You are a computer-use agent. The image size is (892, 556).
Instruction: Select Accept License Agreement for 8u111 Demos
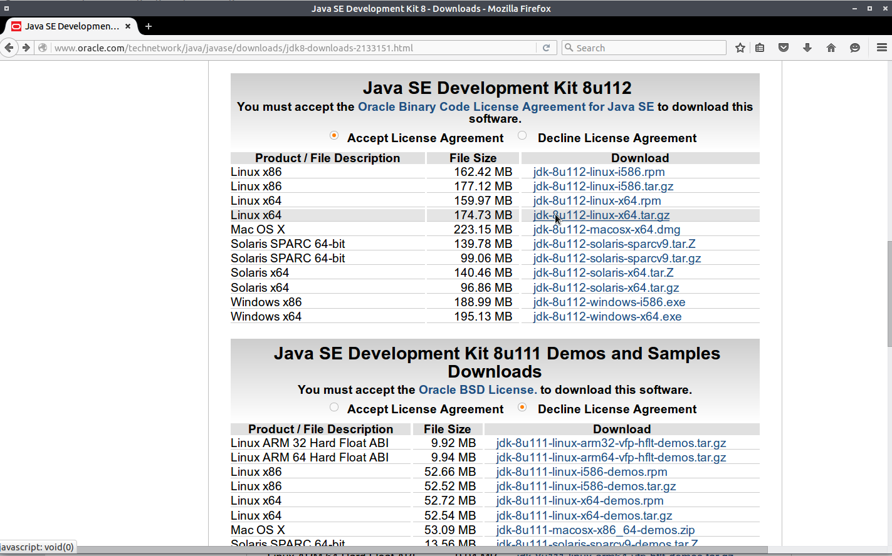pos(334,407)
